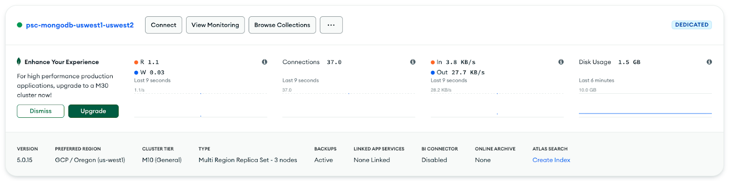Click the Connections chart info icon
This screenshot has width=730, height=181.
point(413,62)
